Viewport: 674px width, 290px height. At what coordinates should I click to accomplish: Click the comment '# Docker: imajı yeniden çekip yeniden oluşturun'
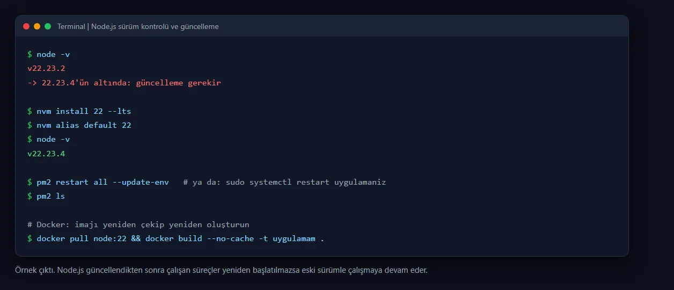[x=138, y=224]
